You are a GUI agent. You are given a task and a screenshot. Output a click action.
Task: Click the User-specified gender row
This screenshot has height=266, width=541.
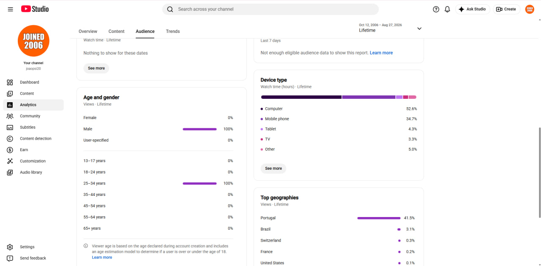[158, 140]
